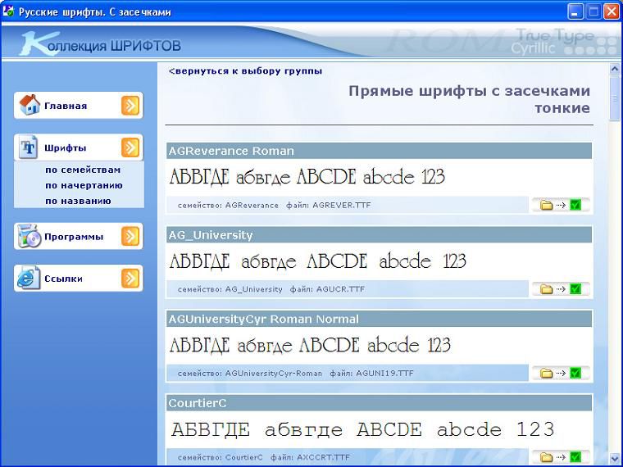Screen dimensions: 623x467
Task: Expand the Шрифты orange arrow button
Action: pyautogui.click(x=130, y=147)
